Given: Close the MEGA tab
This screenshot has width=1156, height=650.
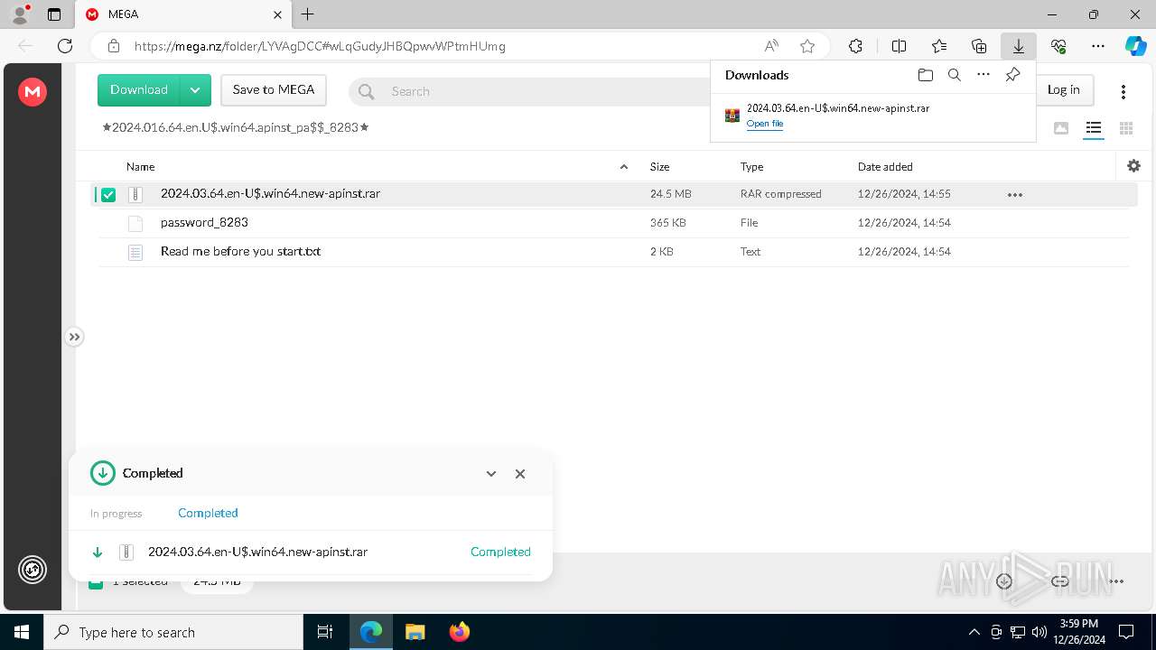Looking at the screenshot, I should click(278, 14).
